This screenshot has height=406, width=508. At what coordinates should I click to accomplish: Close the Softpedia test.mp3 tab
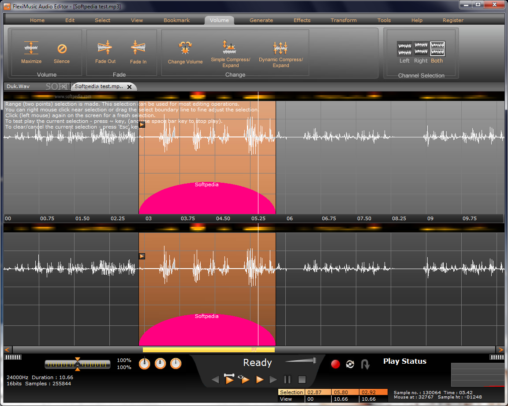pyautogui.click(x=129, y=87)
